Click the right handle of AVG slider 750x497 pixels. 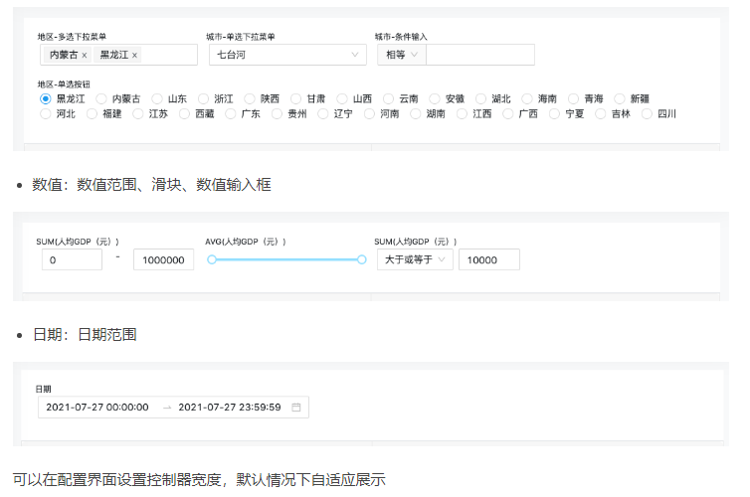click(x=362, y=259)
